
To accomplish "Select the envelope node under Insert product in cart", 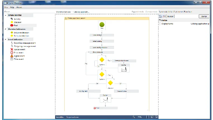I will [124, 68].
